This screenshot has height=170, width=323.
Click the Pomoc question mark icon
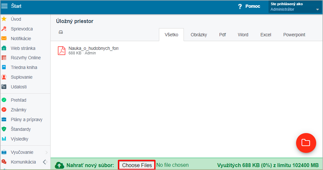pyautogui.click(x=240, y=6)
